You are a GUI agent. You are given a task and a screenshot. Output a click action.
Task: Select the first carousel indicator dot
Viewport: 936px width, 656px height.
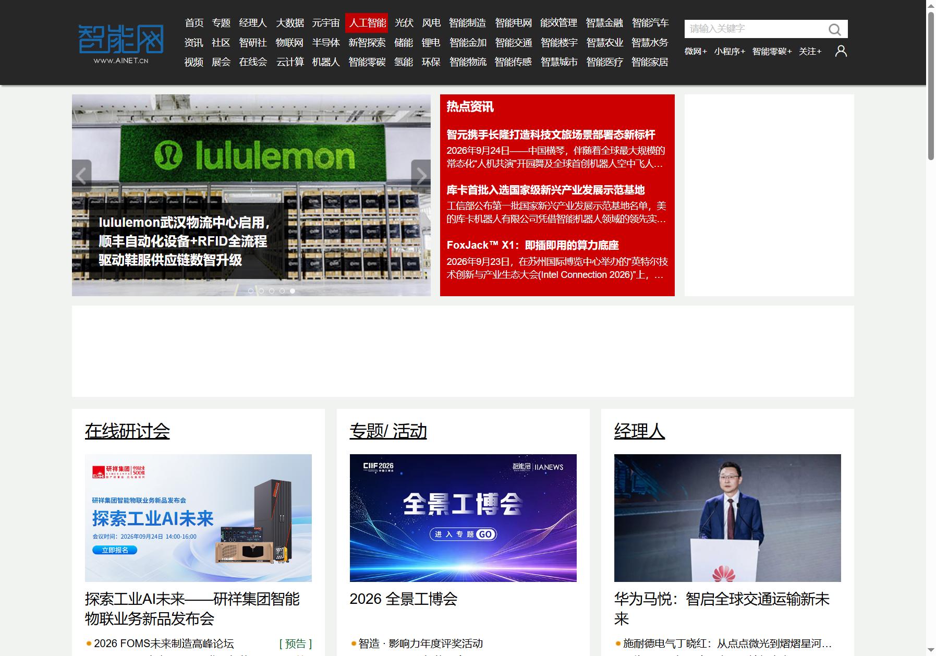(251, 291)
